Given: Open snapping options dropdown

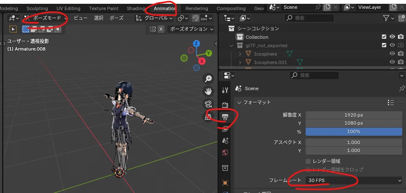Looking at the screenshot, I should pyautogui.click(x=207, y=19).
